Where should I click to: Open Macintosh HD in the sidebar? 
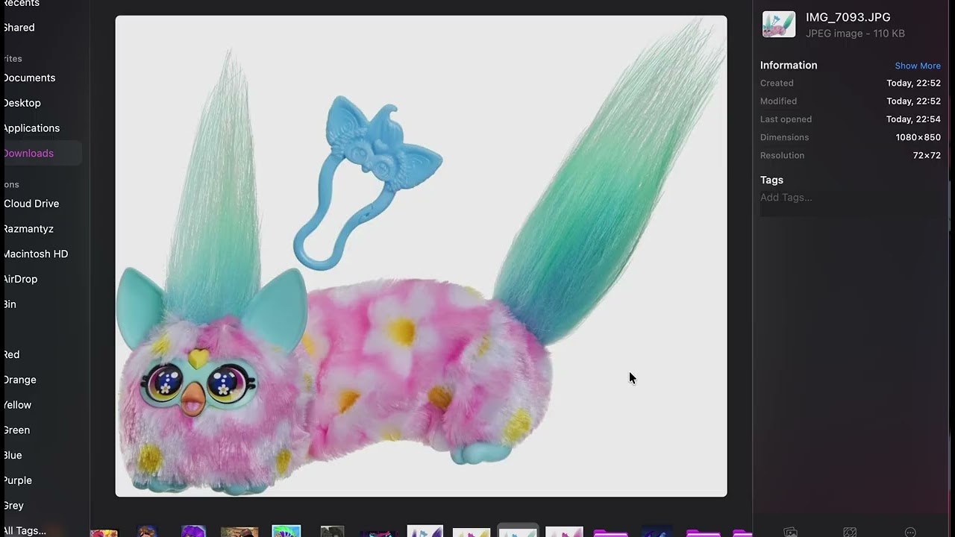click(x=36, y=254)
